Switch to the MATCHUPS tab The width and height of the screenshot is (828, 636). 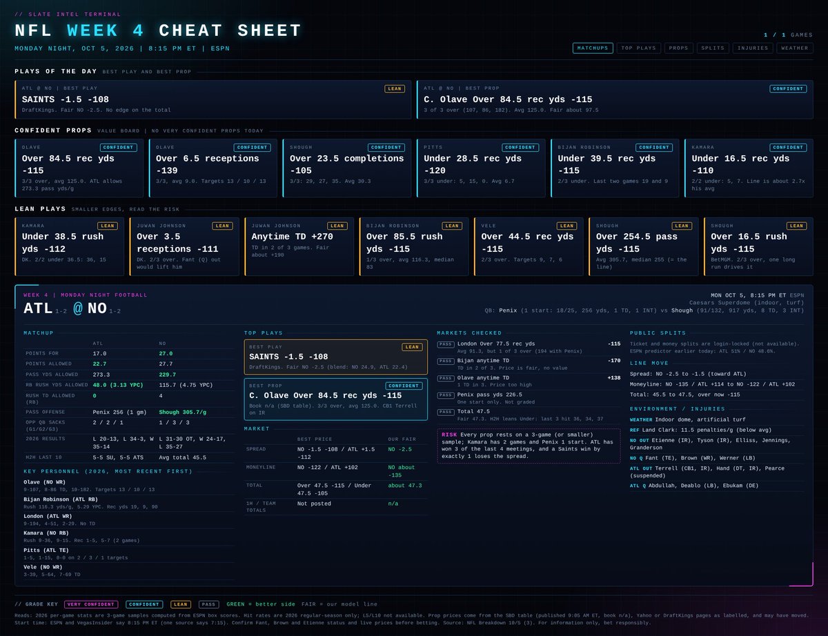[593, 48]
